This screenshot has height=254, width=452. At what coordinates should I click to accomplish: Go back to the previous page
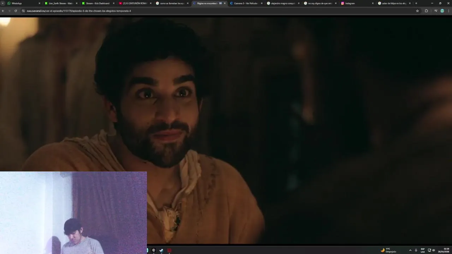[x=3, y=11]
